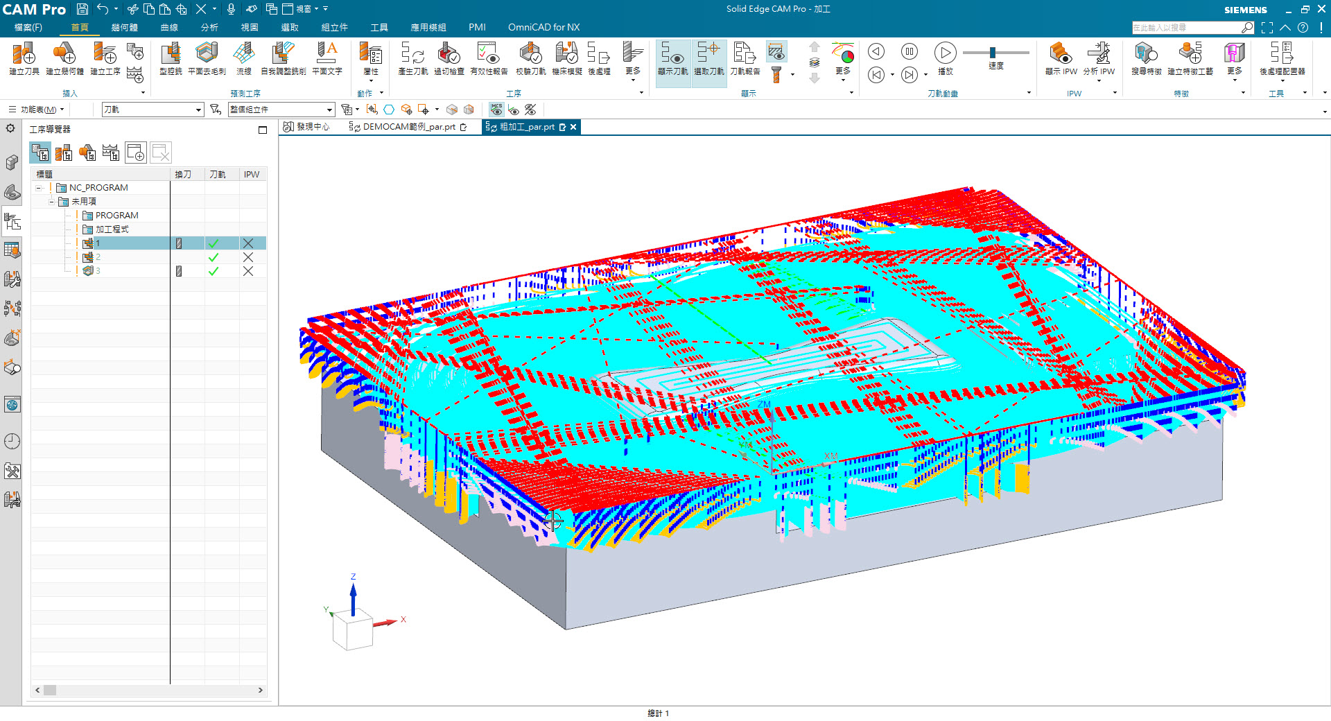The width and height of the screenshot is (1331, 721).
Task: Click 校驗刀軌 verify tool path
Action: tap(531, 58)
